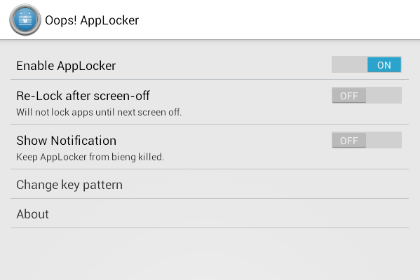
Task: Click empty track beside Show Notification's OFF thumb
Action: point(384,140)
